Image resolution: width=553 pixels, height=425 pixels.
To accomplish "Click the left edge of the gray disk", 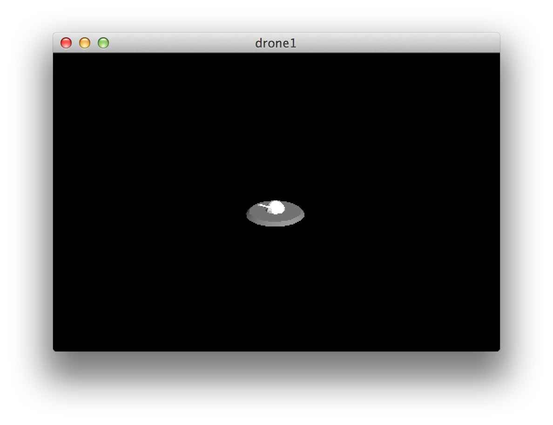I will coord(249,214).
